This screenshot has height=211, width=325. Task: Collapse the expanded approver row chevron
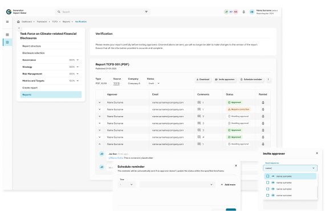click(x=99, y=144)
